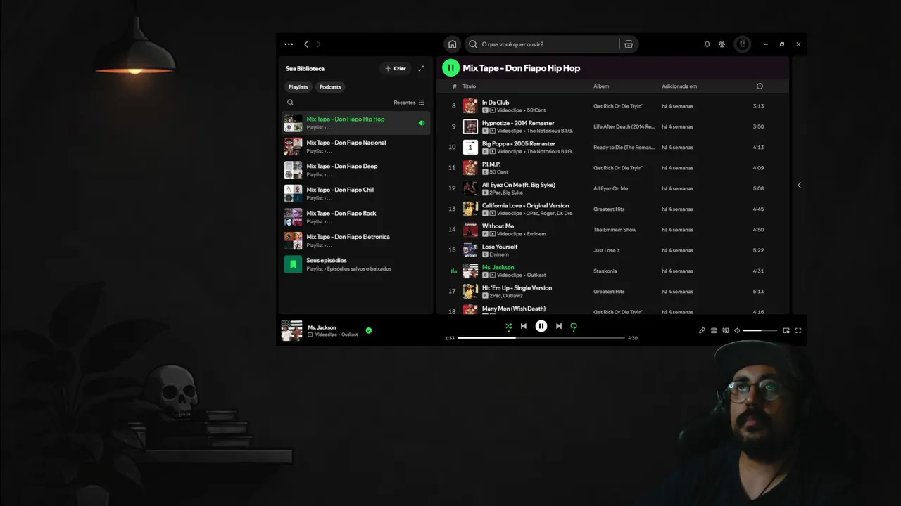Open Mix Tape - Don Fiapo Eletronica playlist
The height and width of the screenshot is (506, 901).
tap(355, 240)
